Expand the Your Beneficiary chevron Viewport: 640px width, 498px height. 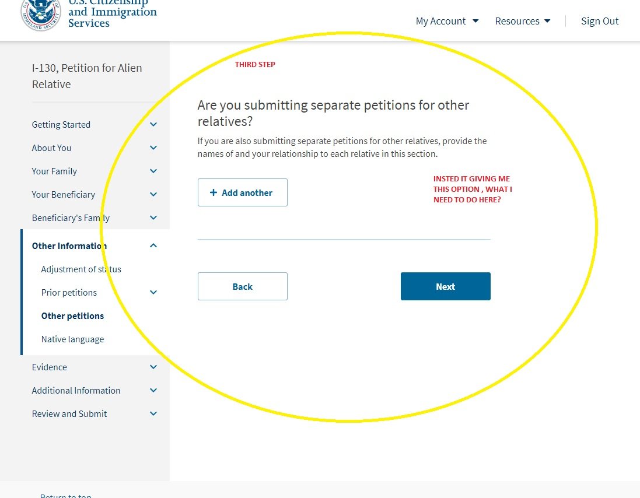pyautogui.click(x=153, y=194)
